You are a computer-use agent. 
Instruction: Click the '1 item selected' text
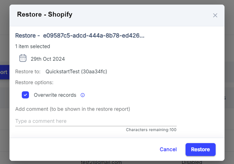click(x=33, y=47)
